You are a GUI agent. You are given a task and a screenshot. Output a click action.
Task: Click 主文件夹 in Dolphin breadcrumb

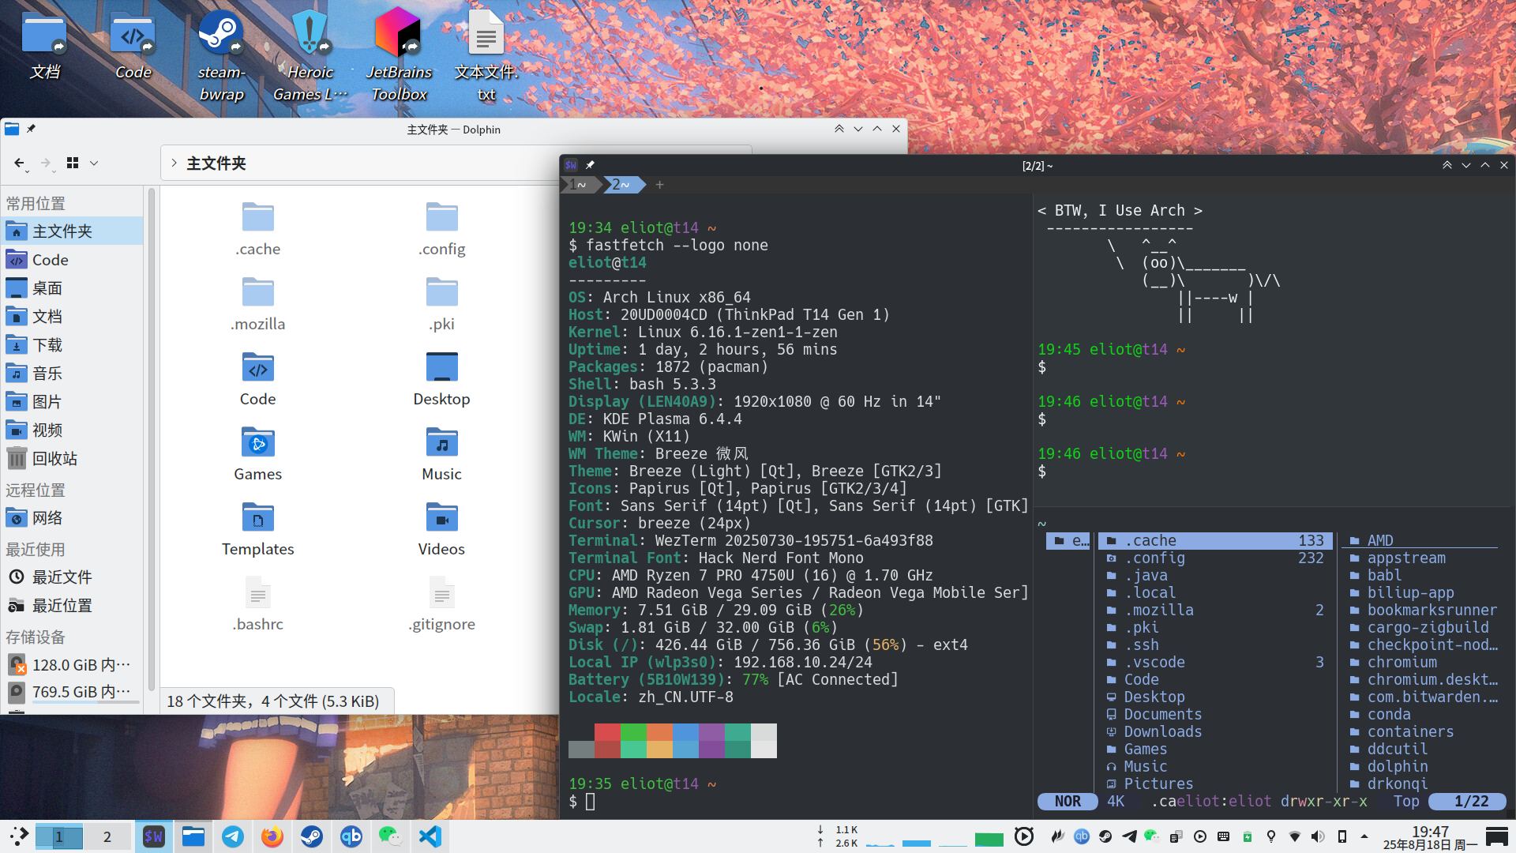pyautogui.click(x=216, y=163)
